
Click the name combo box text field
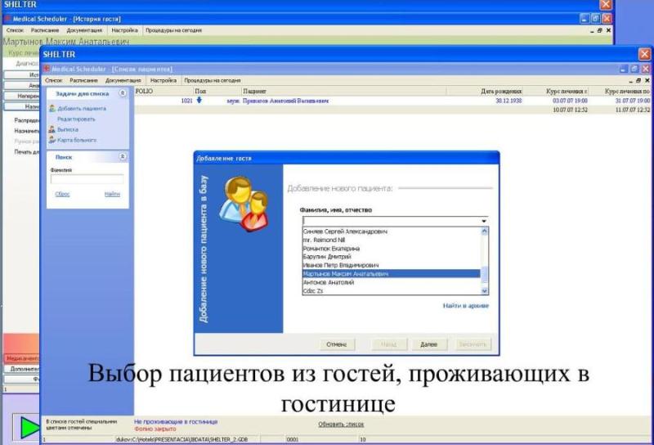[392, 221]
